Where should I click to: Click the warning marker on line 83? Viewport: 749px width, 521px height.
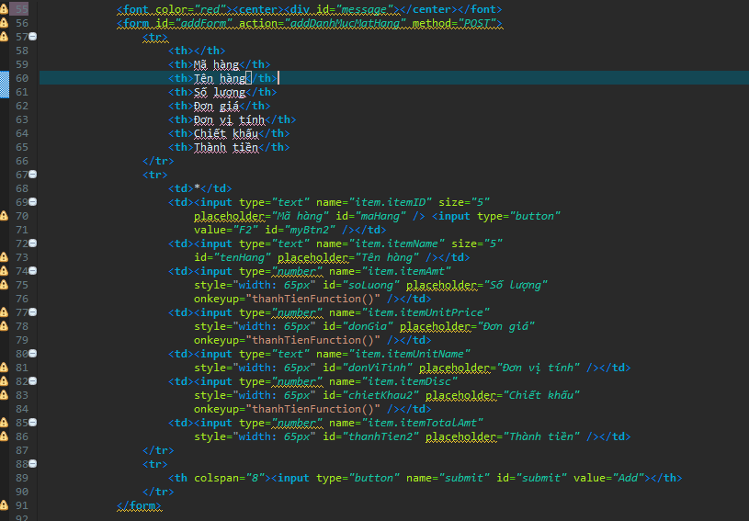tap(4, 395)
